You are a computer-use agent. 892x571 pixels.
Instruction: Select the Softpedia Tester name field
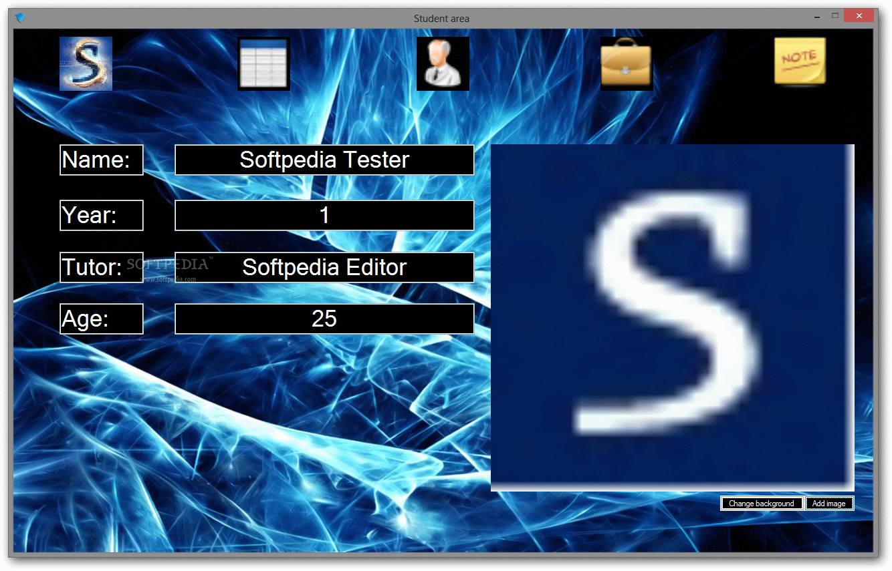click(324, 160)
